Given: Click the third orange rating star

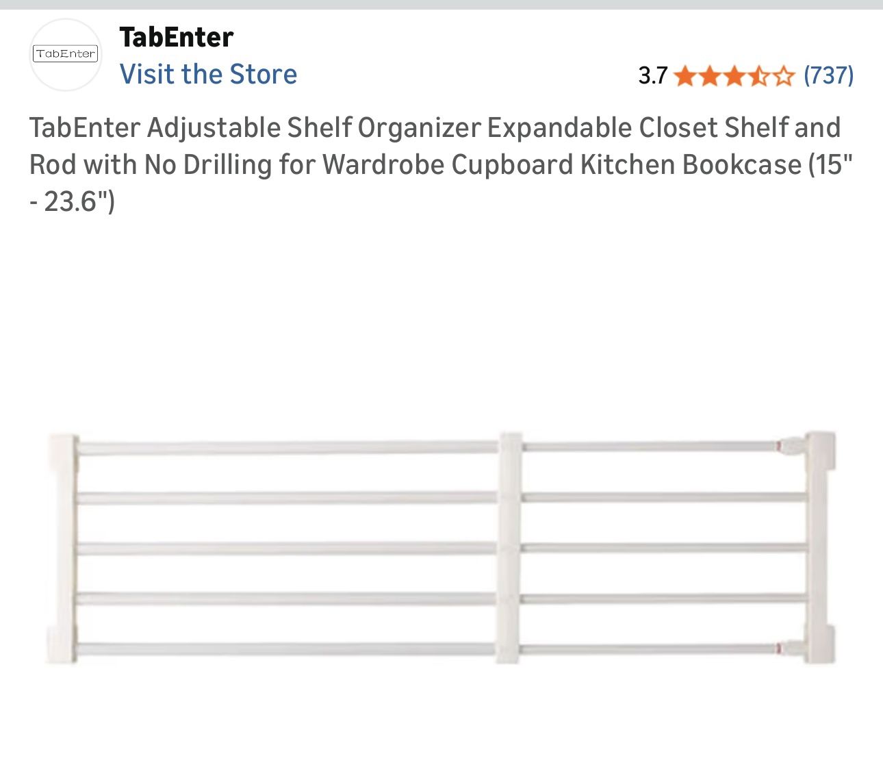Looking at the screenshot, I should point(734,75).
